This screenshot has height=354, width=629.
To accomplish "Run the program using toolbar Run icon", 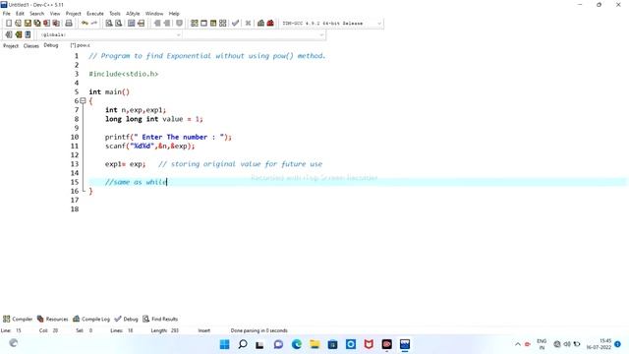I will [203, 24].
